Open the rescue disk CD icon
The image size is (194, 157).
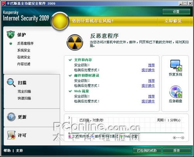(x=176, y=92)
